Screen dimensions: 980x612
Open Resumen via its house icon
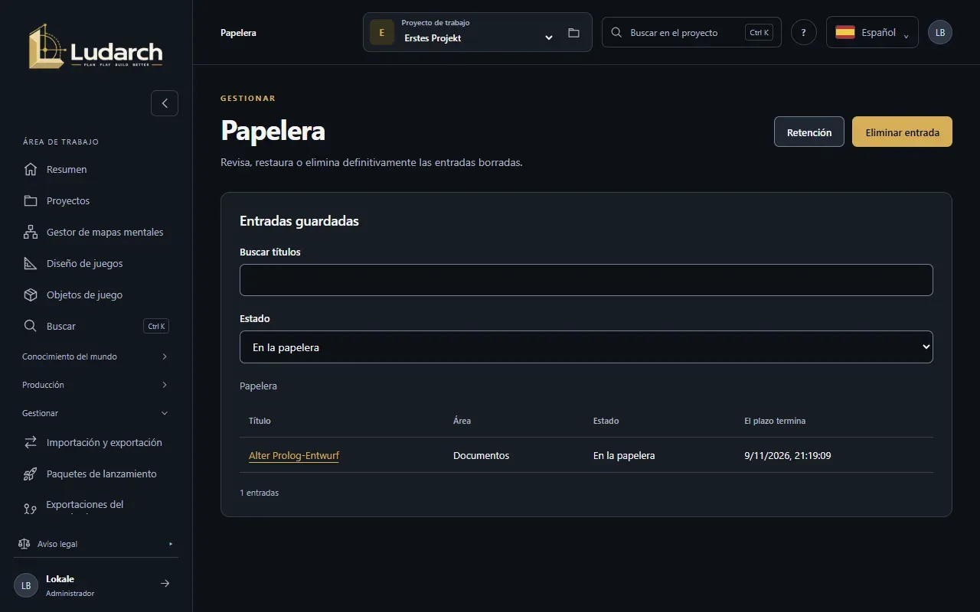coord(31,169)
